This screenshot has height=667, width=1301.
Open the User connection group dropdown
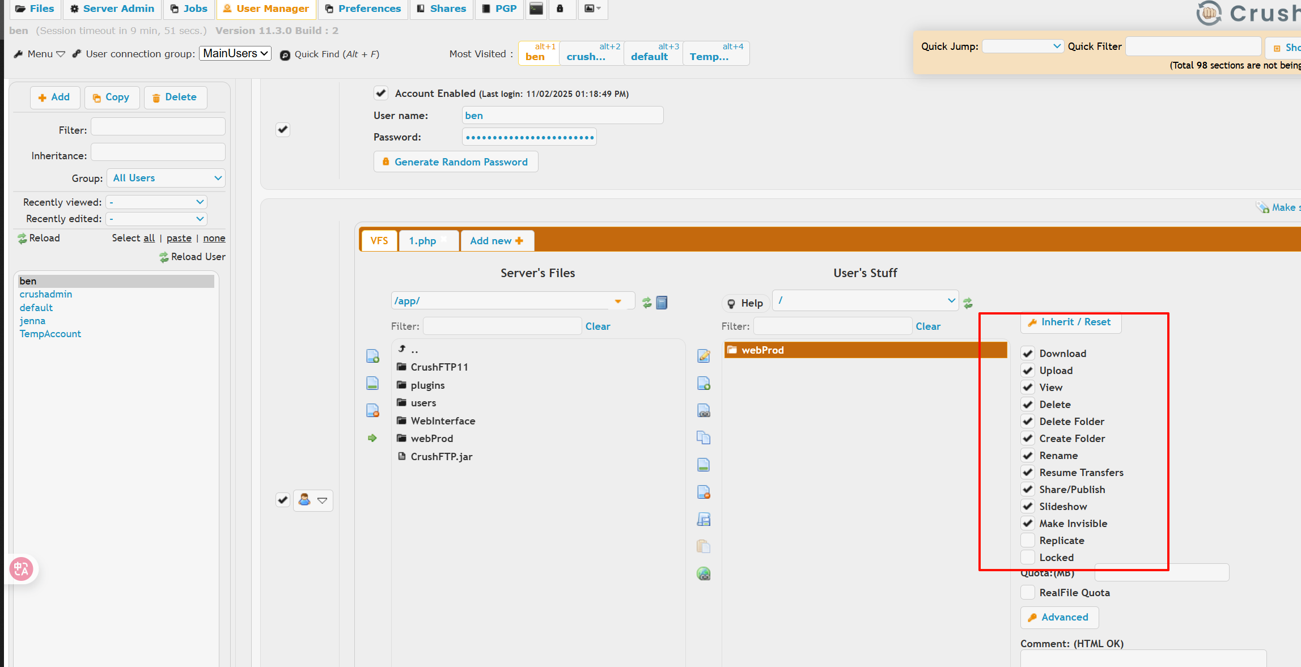pos(235,53)
